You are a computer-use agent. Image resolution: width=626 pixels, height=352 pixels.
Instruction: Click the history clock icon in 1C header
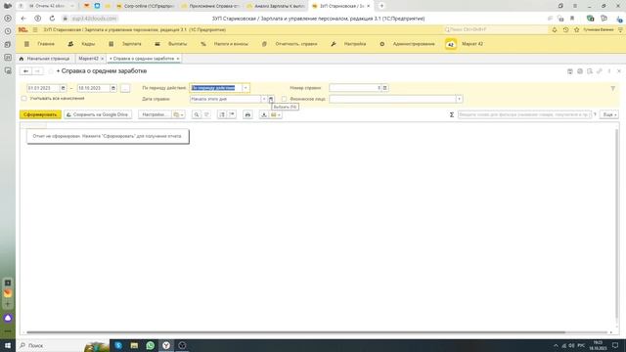point(565,30)
